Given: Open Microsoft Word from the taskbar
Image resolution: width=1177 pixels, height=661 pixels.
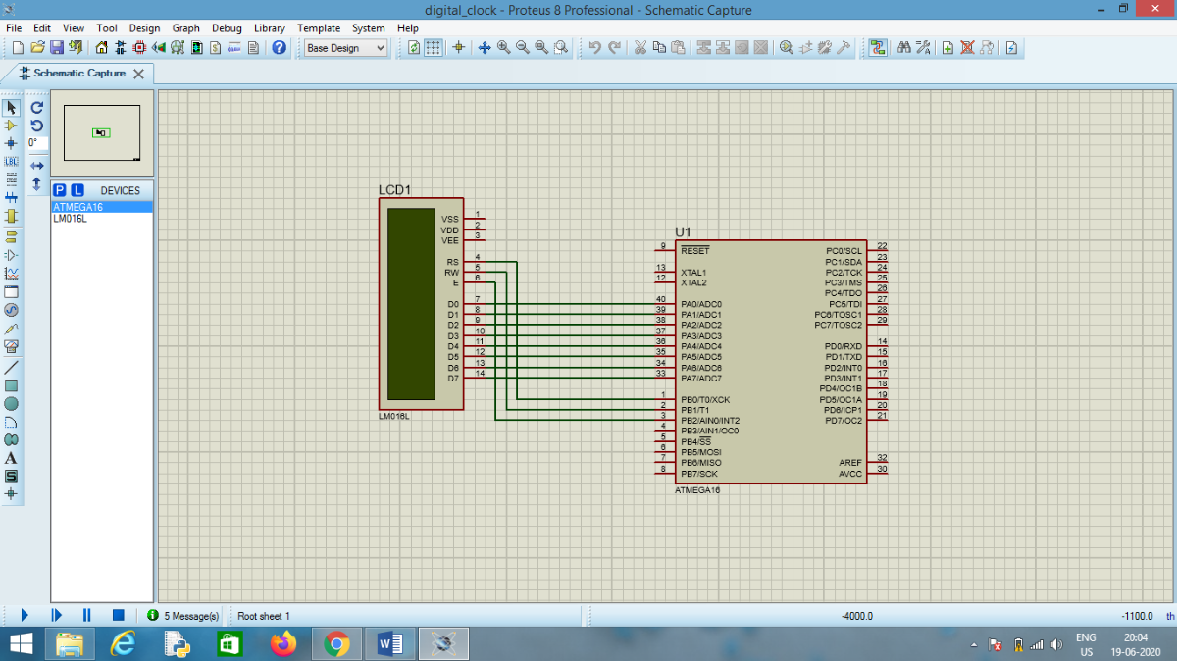Looking at the screenshot, I should click(x=389, y=644).
